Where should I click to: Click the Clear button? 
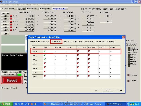[x=13, y=88]
